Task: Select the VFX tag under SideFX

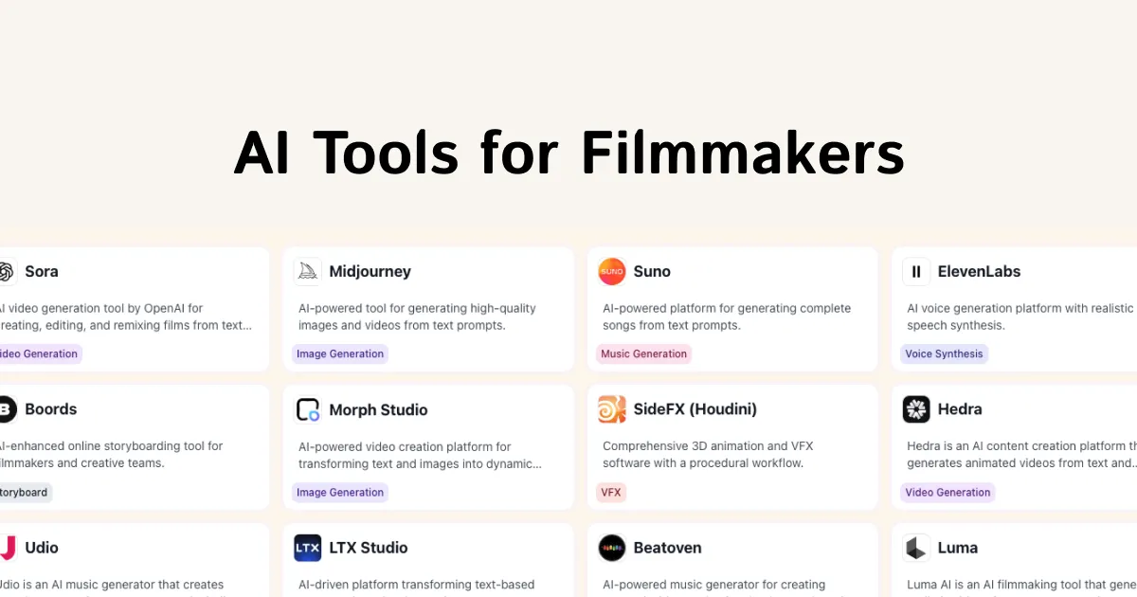Action: pos(611,492)
